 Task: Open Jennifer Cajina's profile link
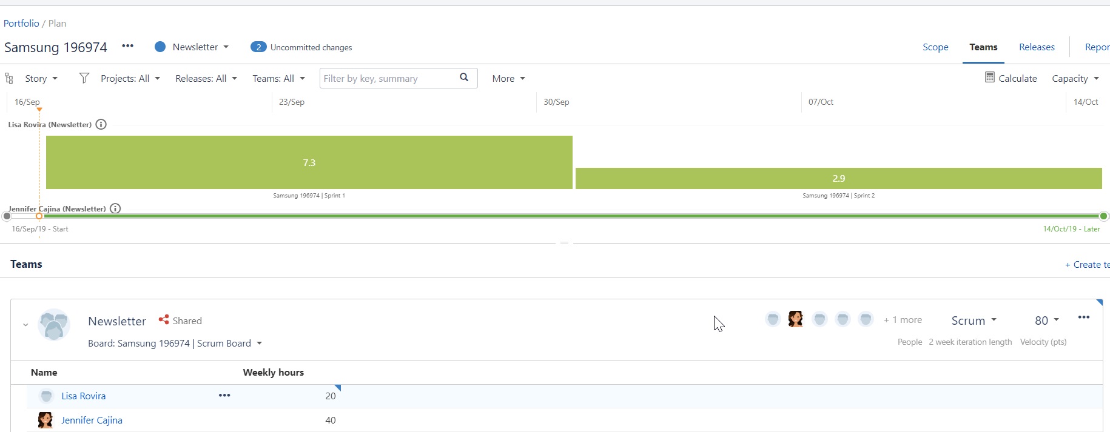pos(92,420)
